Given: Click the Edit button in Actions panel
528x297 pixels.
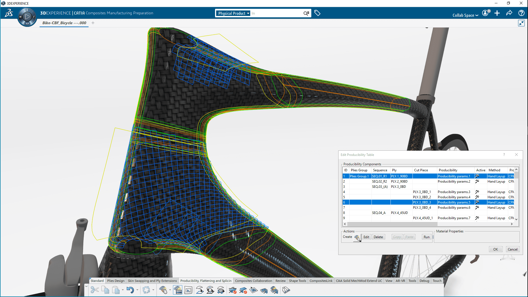Looking at the screenshot, I should click(x=366, y=237).
